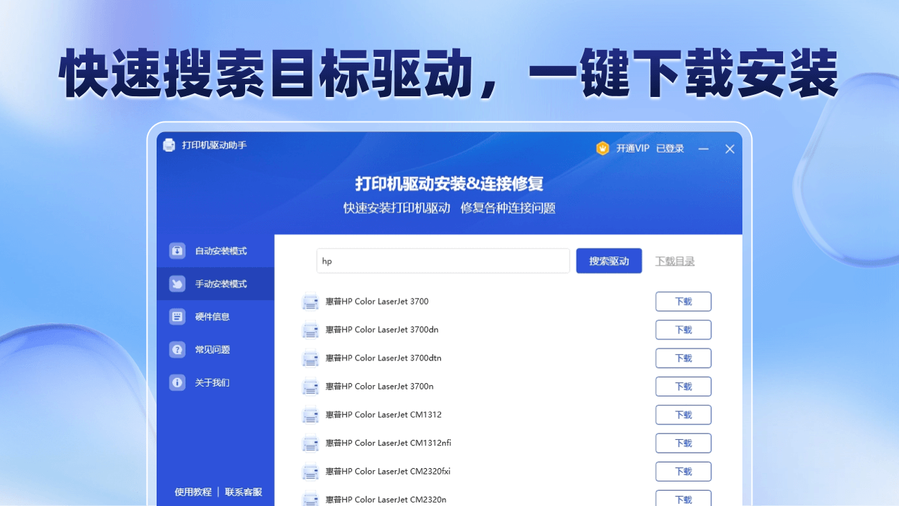This screenshot has width=899, height=506.
Task: Click the hand icon next to 手动安装模式
Action: click(176, 283)
